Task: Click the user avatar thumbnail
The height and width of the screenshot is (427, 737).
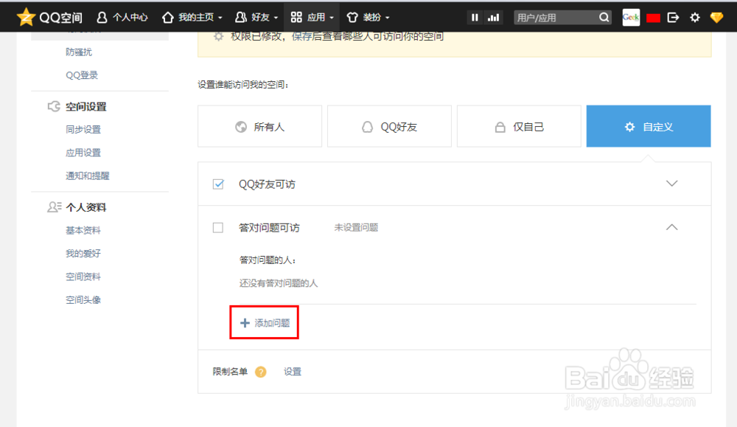Action: click(631, 18)
